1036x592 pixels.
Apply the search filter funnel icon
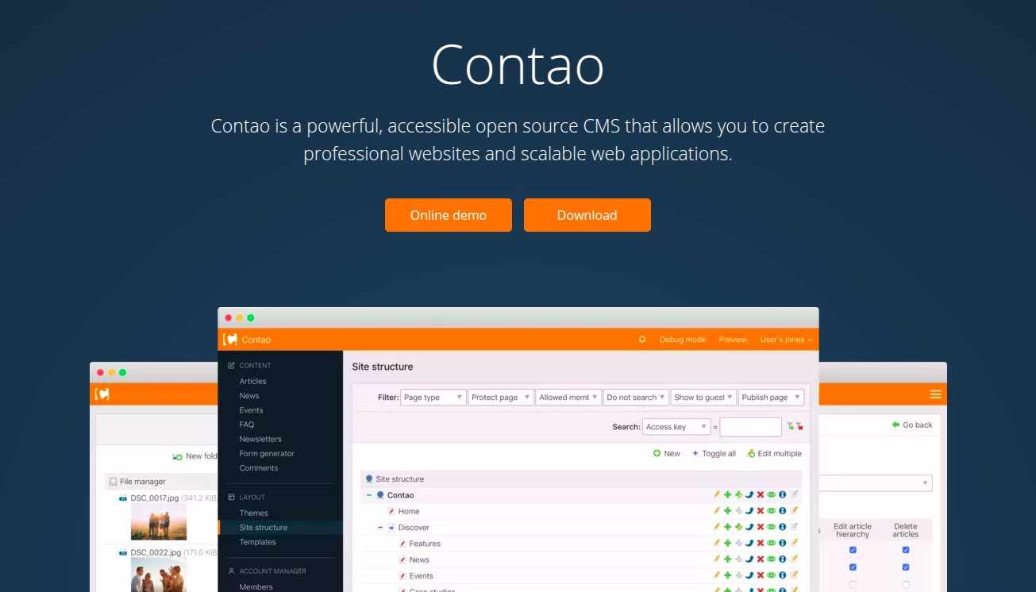(x=790, y=427)
